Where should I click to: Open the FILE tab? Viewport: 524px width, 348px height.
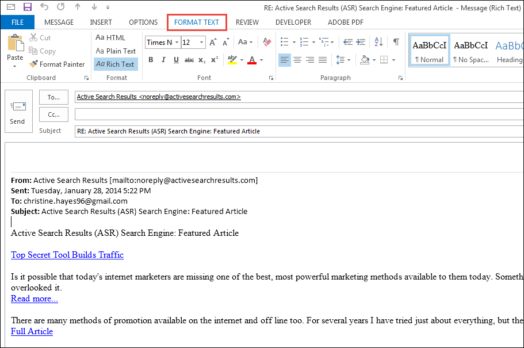[17, 22]
